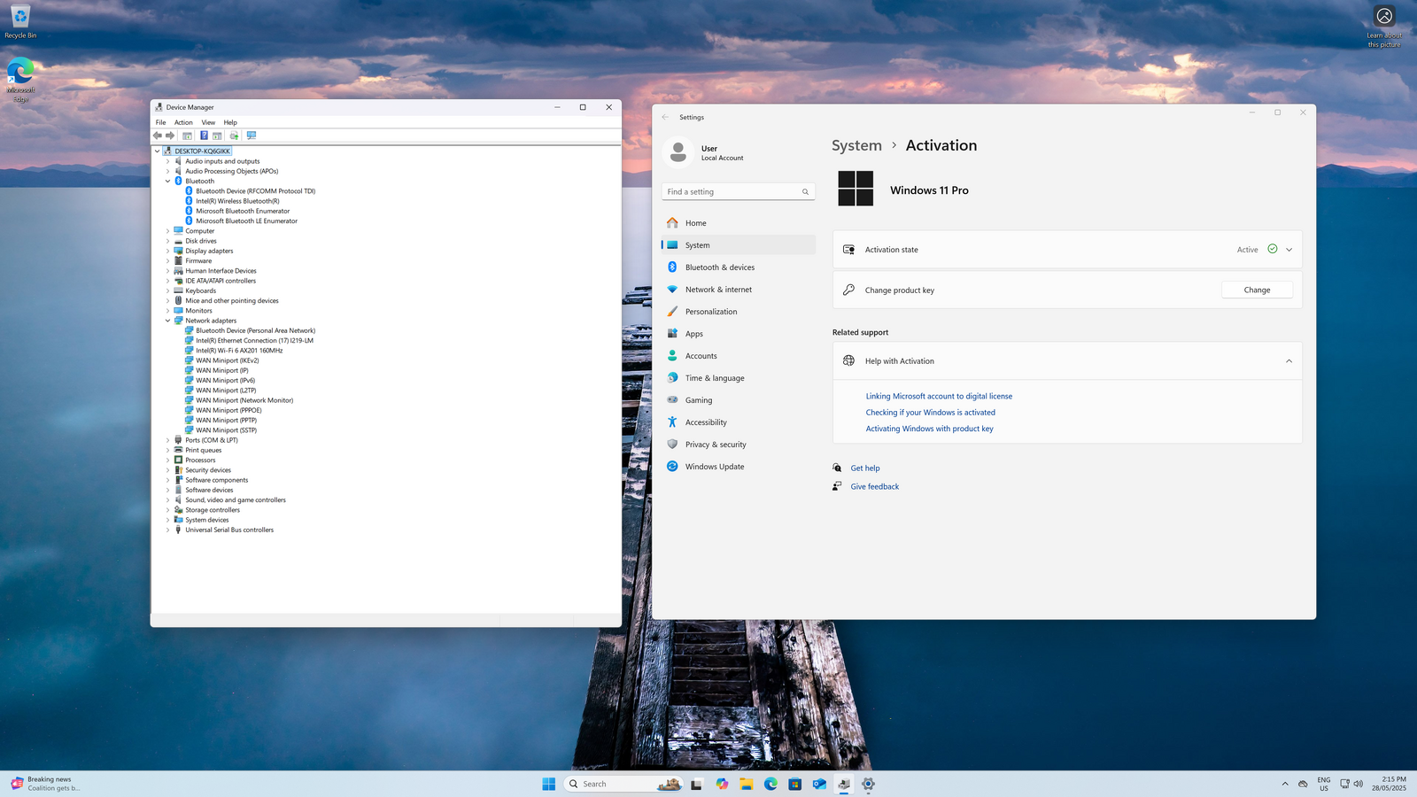Image resolution: width=1417 pixels, height=797 pixels.
Task: Open File Explorer from the taskbar
Action: pyautogui.click(x=747, y=784)
